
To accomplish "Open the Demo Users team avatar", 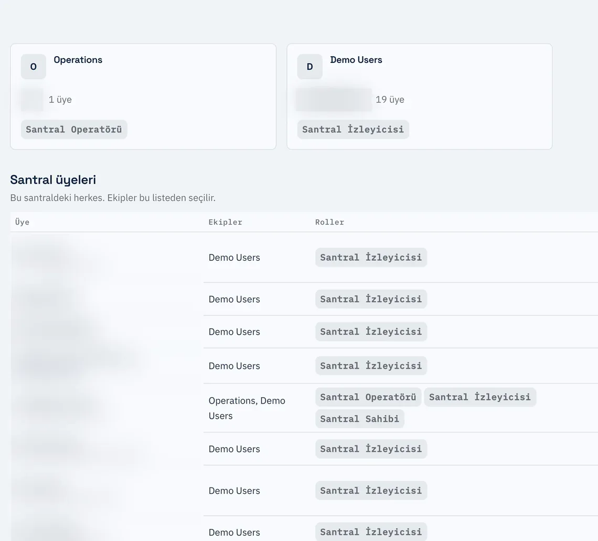I will (x=309, y=67).
